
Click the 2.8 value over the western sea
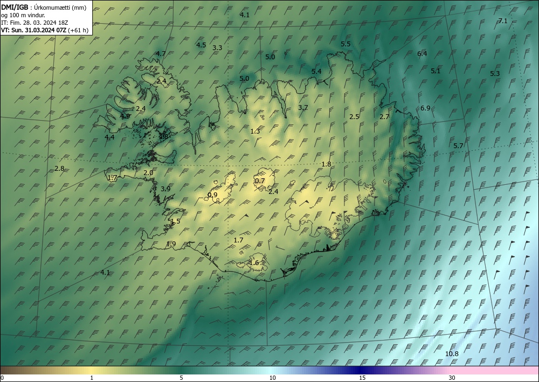point(59,169)
